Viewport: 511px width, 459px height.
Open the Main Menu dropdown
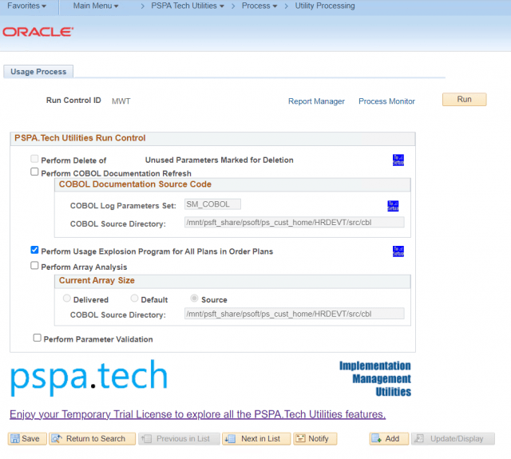(96, 6)
